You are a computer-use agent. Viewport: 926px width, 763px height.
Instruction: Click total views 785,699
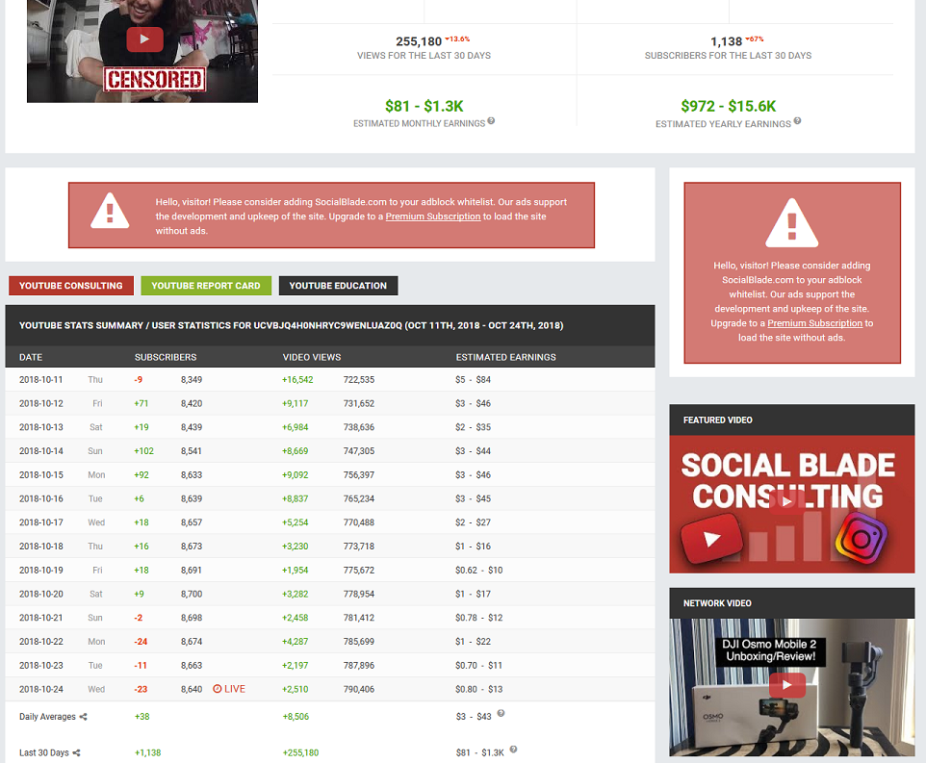tap(359, 642)
